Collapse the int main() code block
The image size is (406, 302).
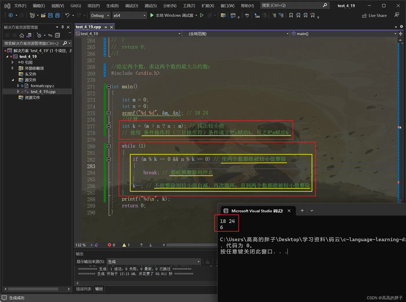[x=108, y=87]
